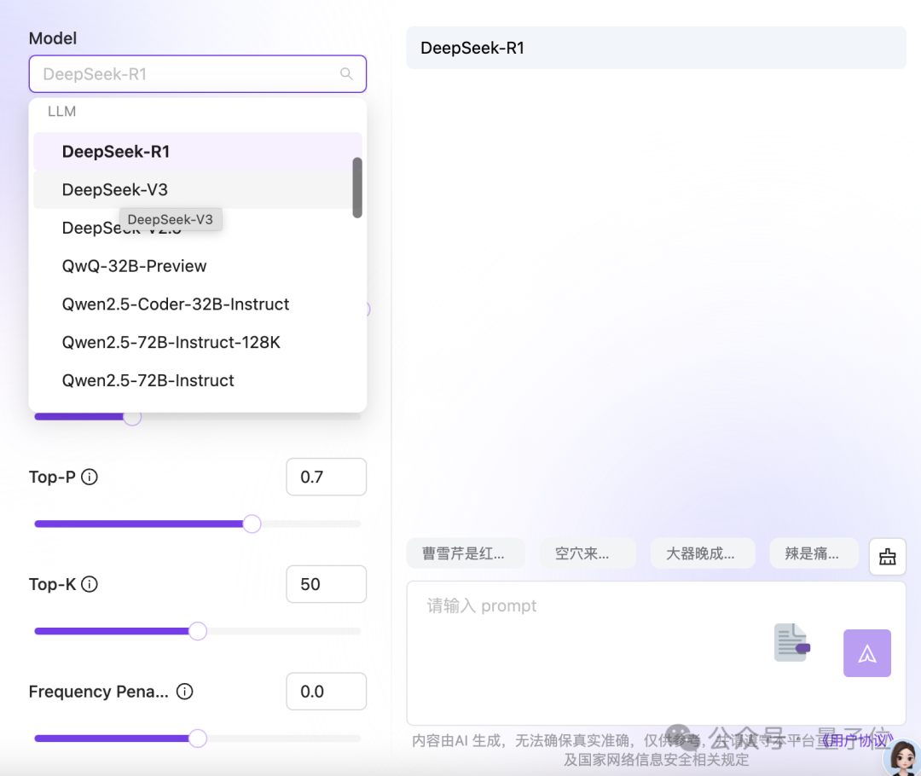Click the 曹雪芹是红... prompt suggestion
921x776 pixels.
pos(466,553)
